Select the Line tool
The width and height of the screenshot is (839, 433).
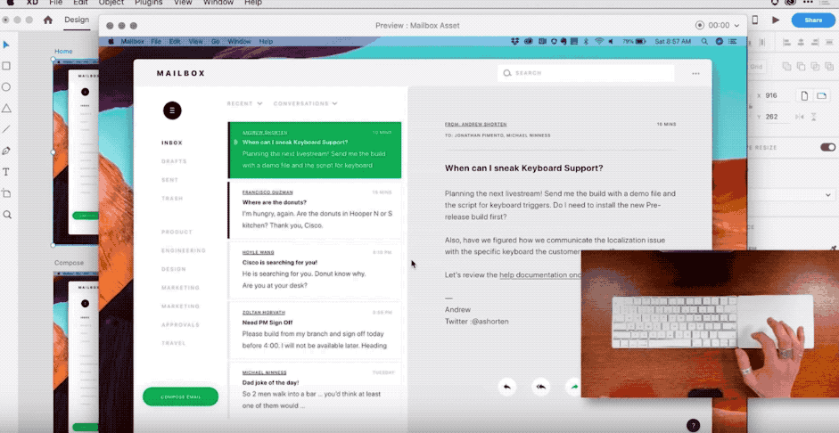tap(6, 129)
